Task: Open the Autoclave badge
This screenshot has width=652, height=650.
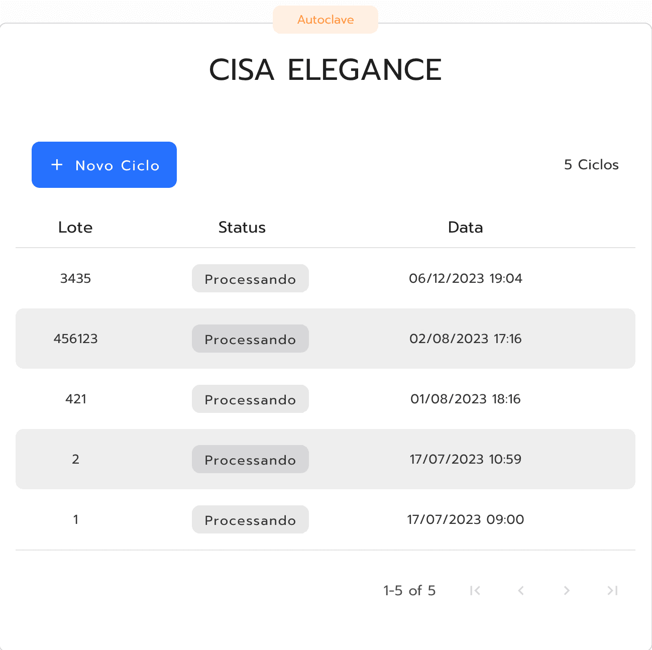Action: [x=325, y=20]
